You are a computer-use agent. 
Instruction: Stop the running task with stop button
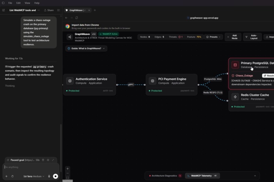[x=55, y=177]
